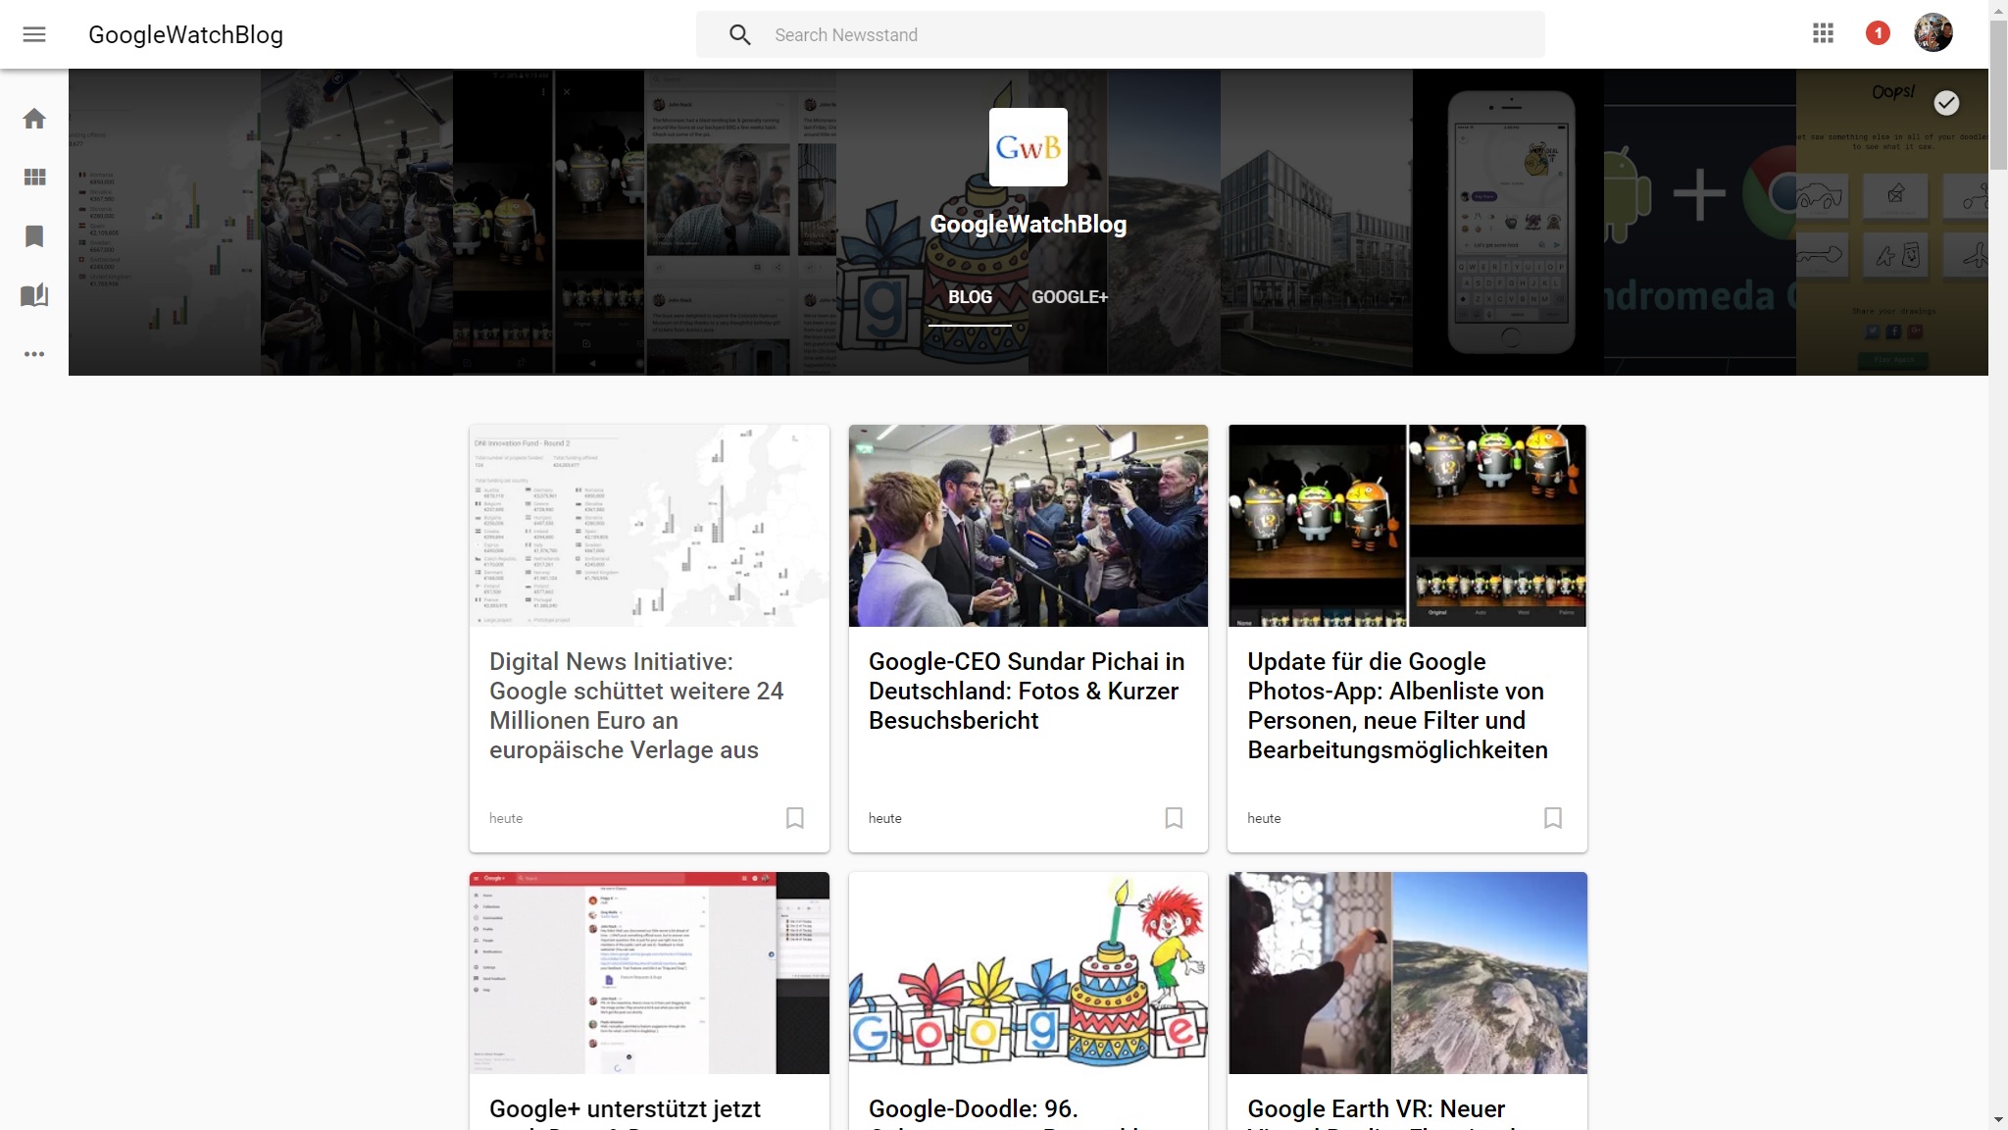Bookmark the Google Photos-App update article
The width and height of the screenshot is (2008, 1130).
click(x=1552, y=818)
